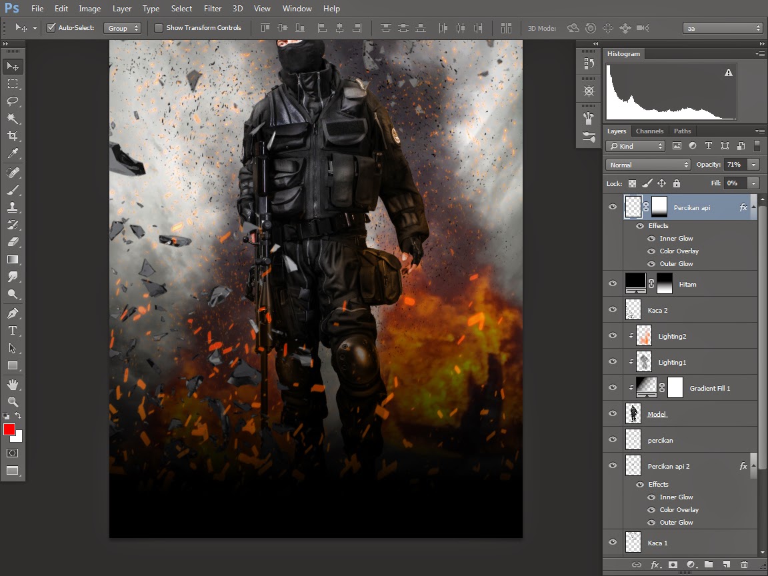Select the Pen tool
768x576 pixels.
click(x=13, y=313)
